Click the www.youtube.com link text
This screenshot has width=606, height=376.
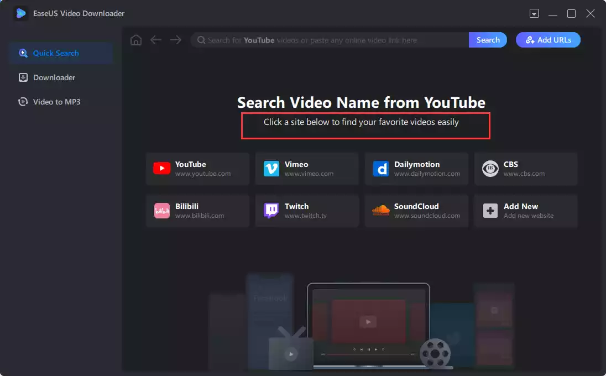click(x=203, y=174)
